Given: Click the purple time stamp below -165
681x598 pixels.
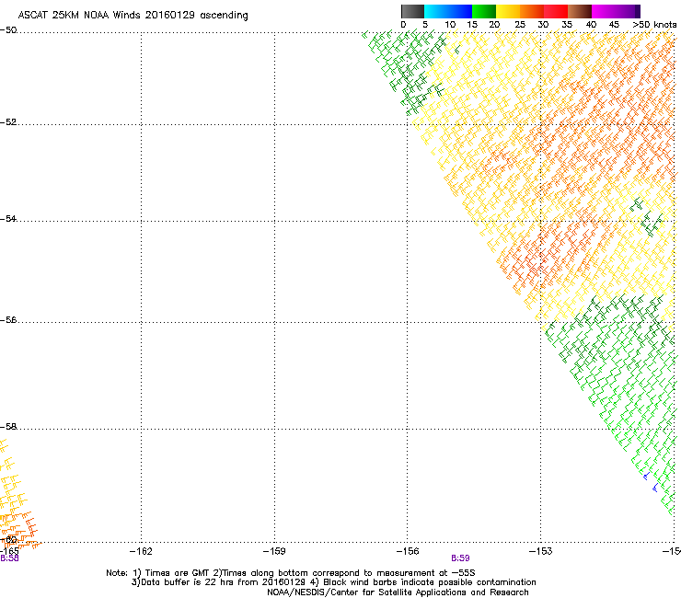Looking at the screenshot, I should [9, 558].
